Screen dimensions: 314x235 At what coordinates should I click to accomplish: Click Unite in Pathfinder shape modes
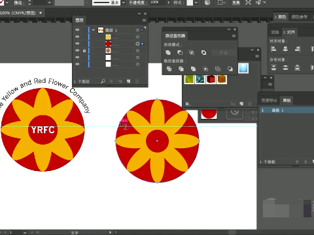click(168, 52)
